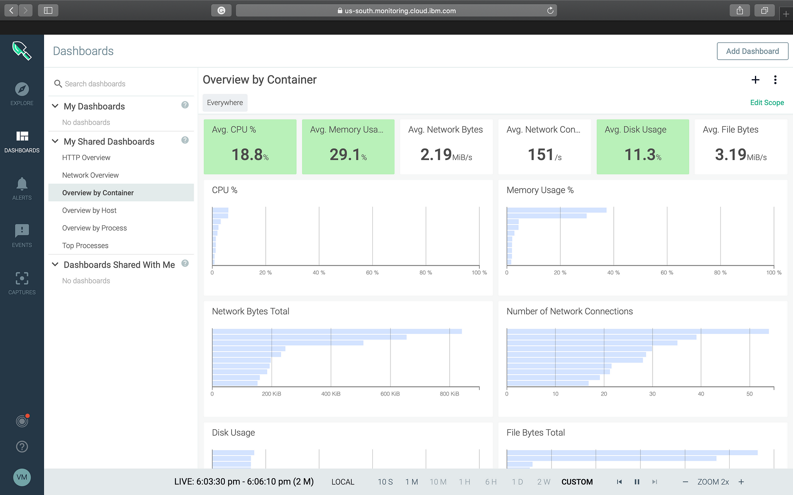
Task: Toggle the LOCAL timezone setting
Action: pos(343,482)
